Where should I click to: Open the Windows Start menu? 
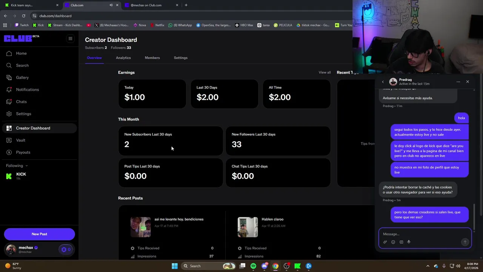(174, 266)
